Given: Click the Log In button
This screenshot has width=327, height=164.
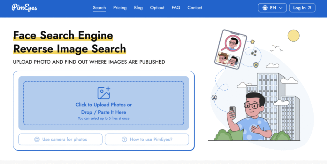Looking at the screenshot, I should point(302,8).
